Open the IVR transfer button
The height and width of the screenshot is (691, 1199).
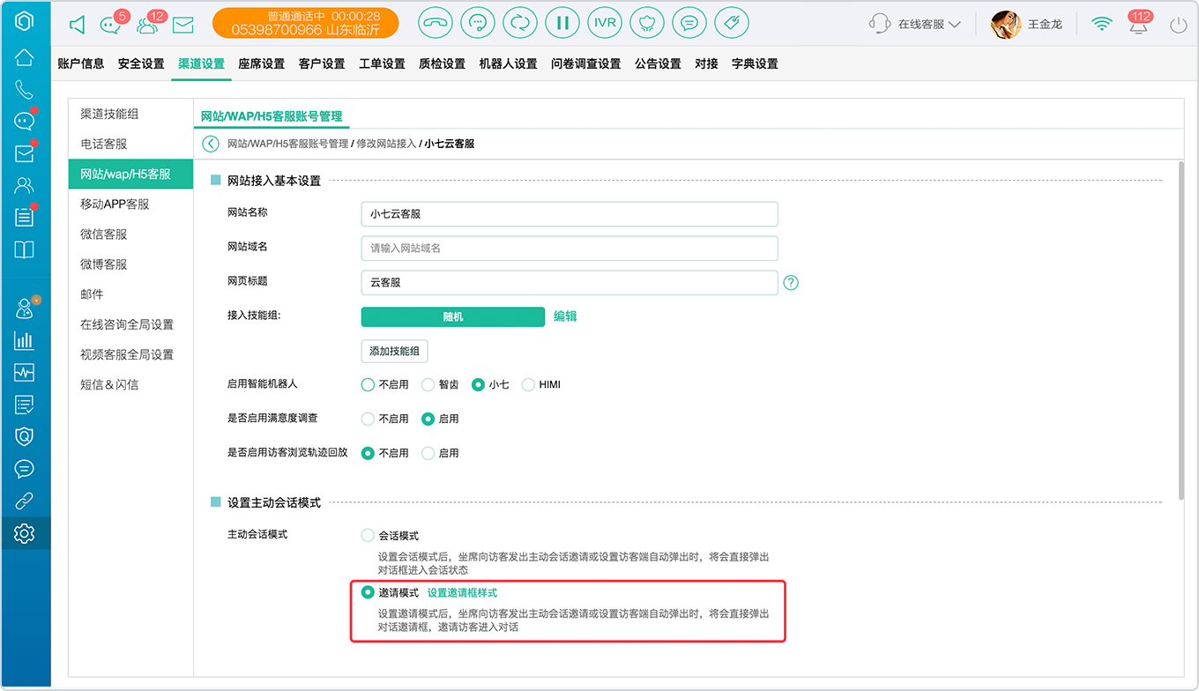pyautogui.click(x=605, y=23)
